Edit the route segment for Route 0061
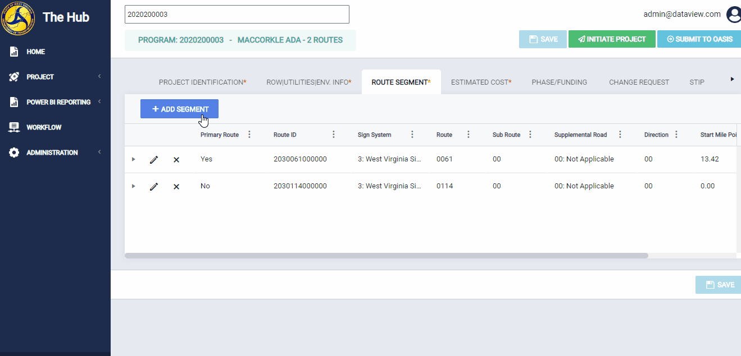Viewport: 741px width, 356px height. point(154,159)
